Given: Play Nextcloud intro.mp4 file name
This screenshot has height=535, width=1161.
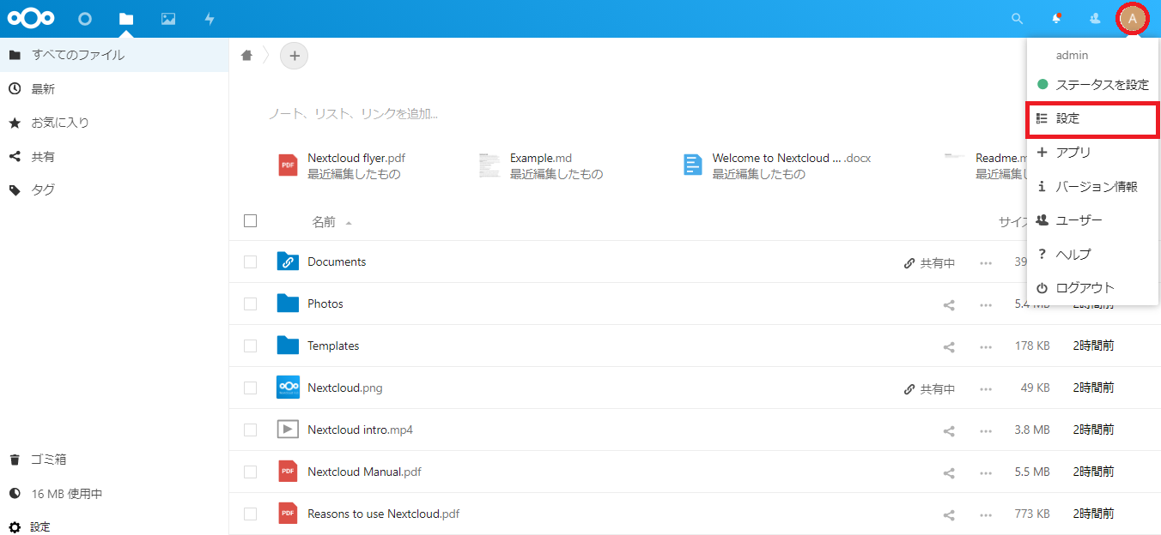Looking at the screenshot, I should point(360,430).
